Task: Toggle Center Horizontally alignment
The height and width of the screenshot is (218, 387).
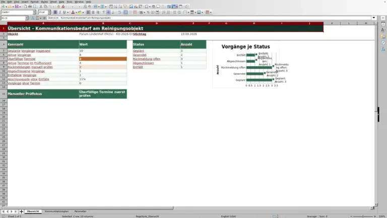Action: point(93,12)
